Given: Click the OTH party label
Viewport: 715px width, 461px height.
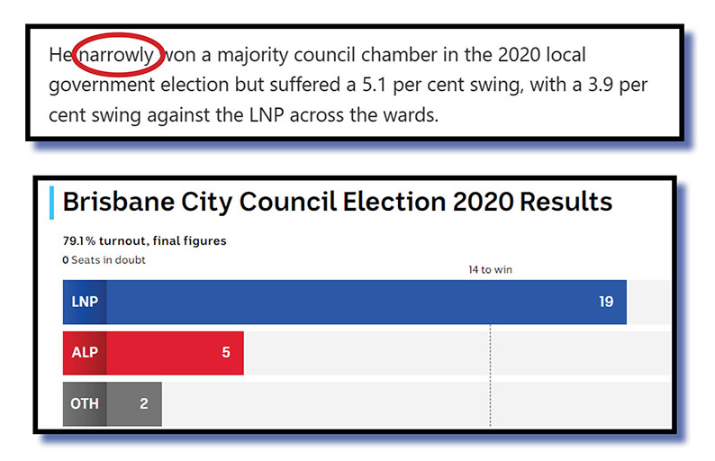Looking at the screenshot, I should [x=85, y=404].
